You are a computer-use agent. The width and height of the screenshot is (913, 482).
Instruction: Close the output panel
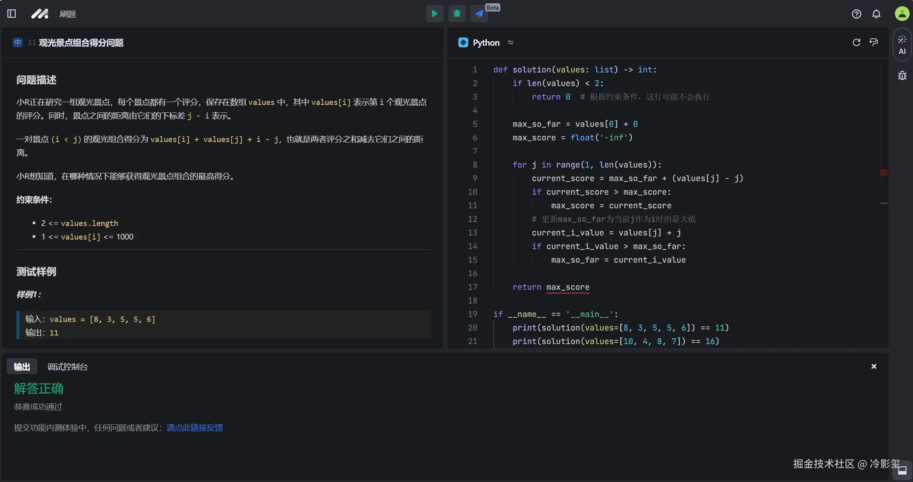pos(874,366)
